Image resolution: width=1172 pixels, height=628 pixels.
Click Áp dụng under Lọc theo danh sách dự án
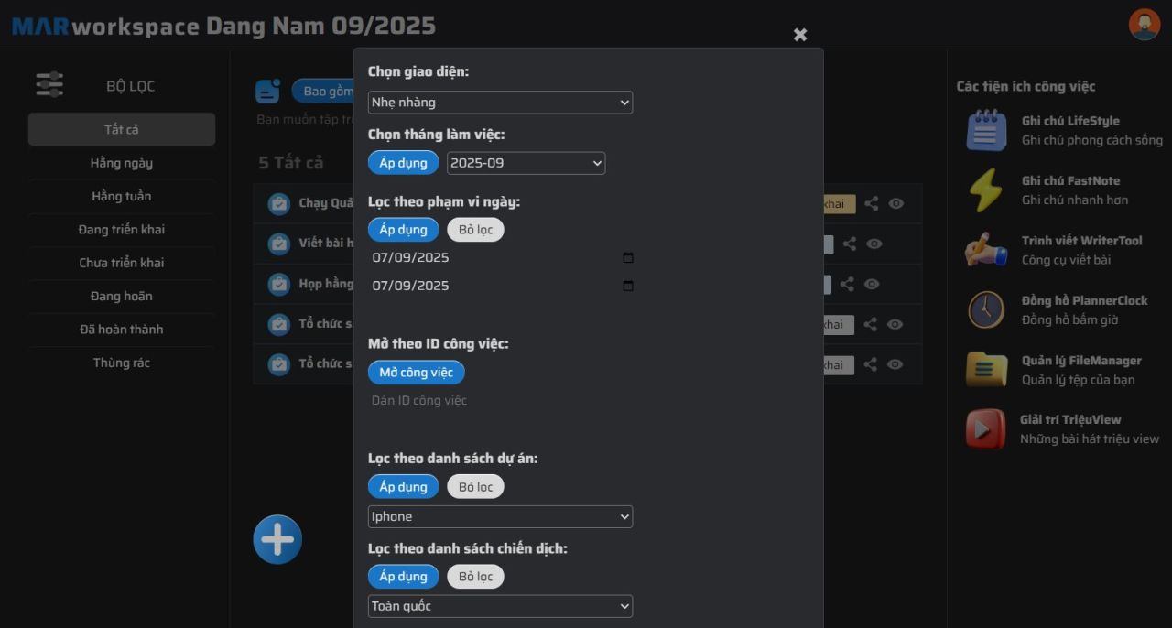[404, 487]
